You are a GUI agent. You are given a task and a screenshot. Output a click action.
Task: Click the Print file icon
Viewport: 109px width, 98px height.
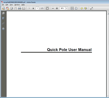coord(20,8)
